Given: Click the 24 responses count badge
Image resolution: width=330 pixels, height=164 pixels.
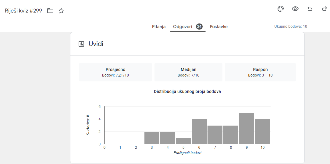Looking at the screenshot, I should pyautogui.click(x=199, y=27).
